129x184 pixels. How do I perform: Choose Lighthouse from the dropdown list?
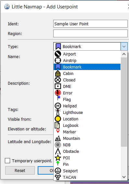coord(87,112)
